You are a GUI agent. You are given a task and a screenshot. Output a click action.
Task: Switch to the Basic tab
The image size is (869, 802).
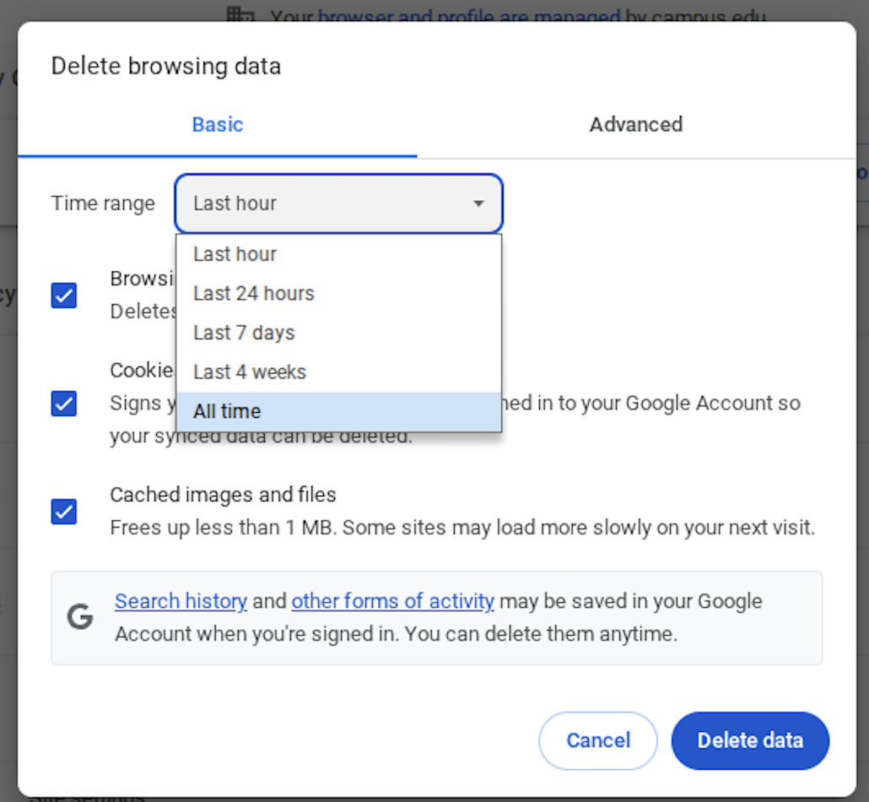217,125
